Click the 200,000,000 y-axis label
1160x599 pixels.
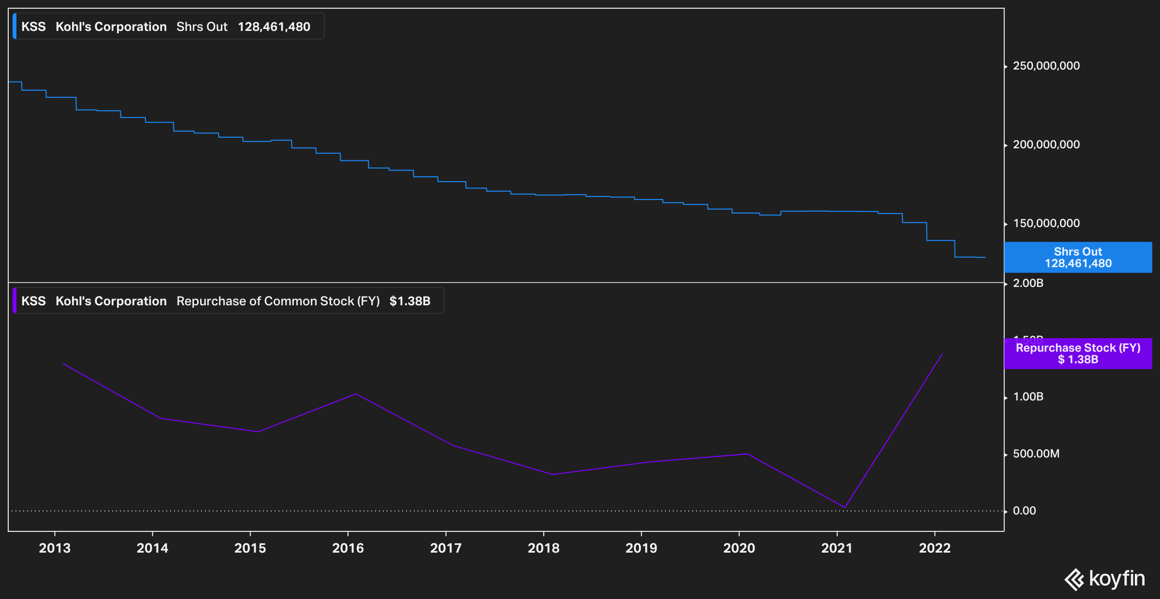[1046, 144]
